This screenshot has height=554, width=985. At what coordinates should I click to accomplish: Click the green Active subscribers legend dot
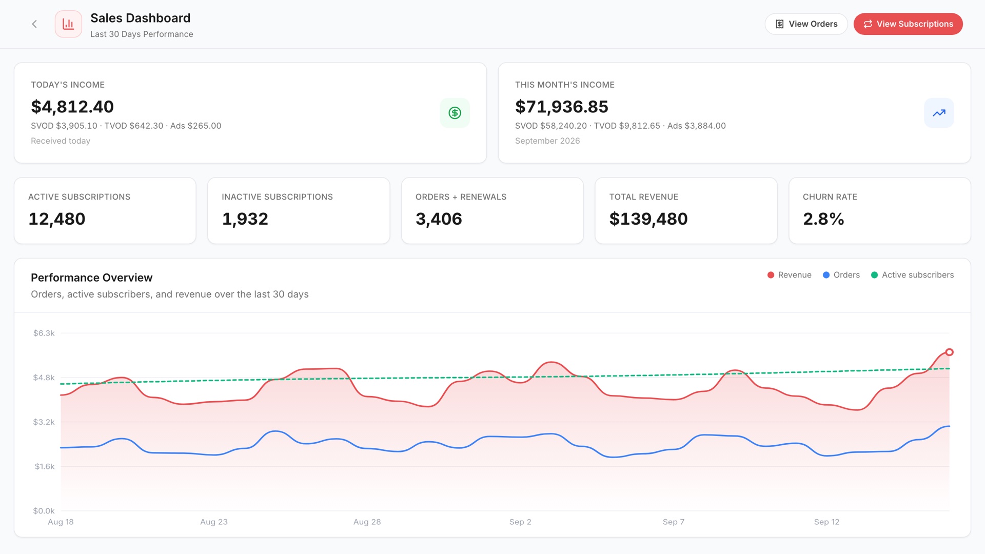(874, 275)
